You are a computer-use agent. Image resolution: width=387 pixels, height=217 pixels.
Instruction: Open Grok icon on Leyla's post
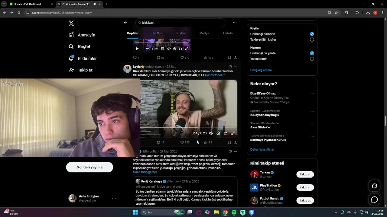[x=230, y=67]
